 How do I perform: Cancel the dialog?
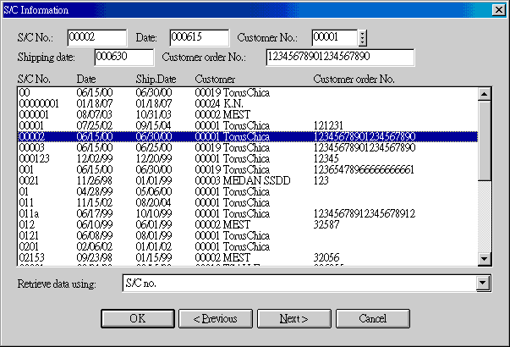[x=372, y=319]
